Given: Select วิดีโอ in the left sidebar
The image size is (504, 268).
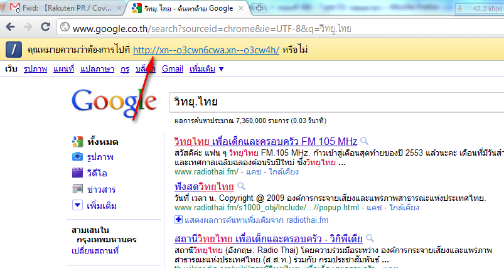Looking at the screenshot, I should (x=97, y=173).
